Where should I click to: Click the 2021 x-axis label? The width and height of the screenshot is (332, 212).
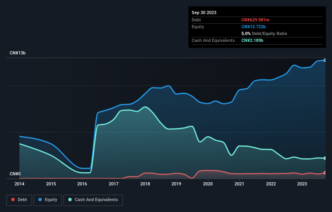(239, 184)
